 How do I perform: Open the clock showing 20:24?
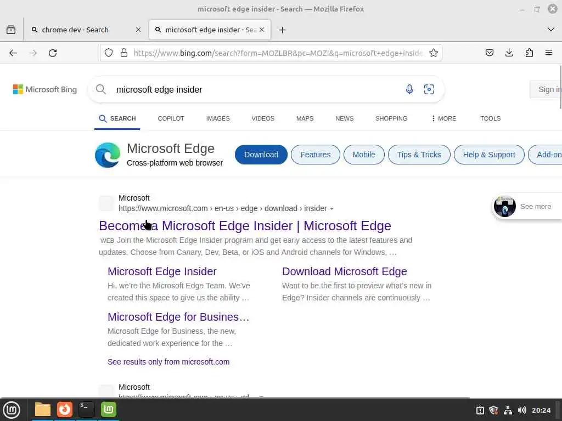(541, 410)
